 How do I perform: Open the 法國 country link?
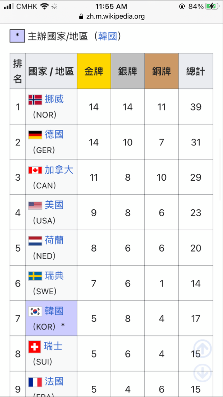(54, 381)
